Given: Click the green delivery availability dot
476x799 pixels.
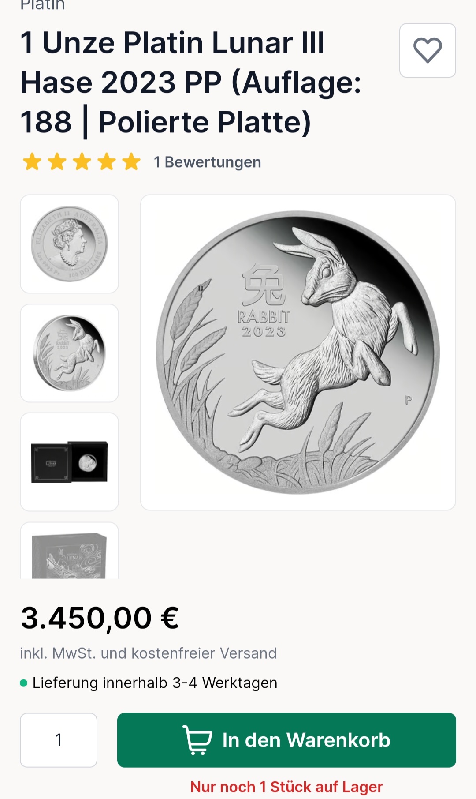Looking at the screenshot, I should point(24,683).
